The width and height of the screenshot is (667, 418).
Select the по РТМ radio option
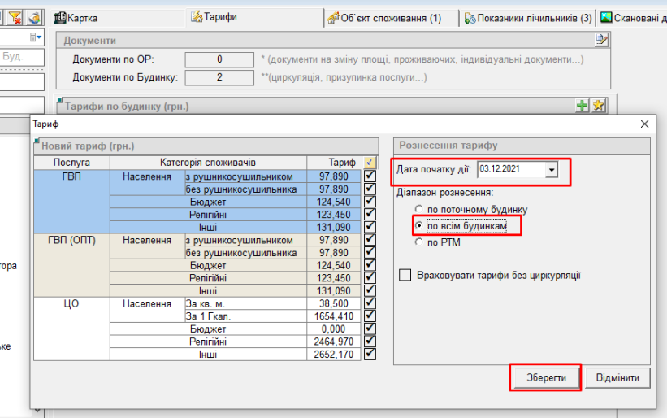(419, 242)
